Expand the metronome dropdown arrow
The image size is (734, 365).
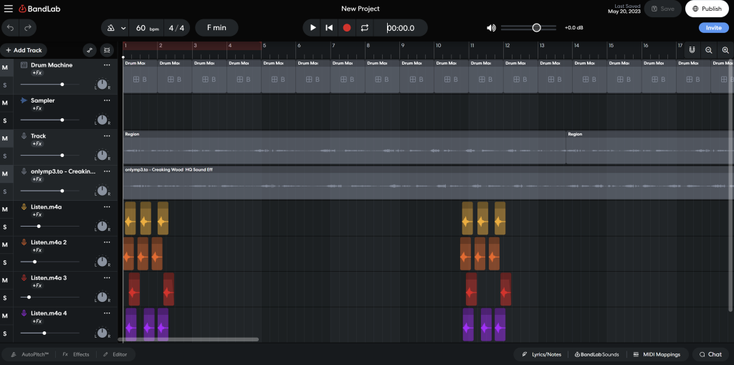pyautogui.click(x=123, y=28)
